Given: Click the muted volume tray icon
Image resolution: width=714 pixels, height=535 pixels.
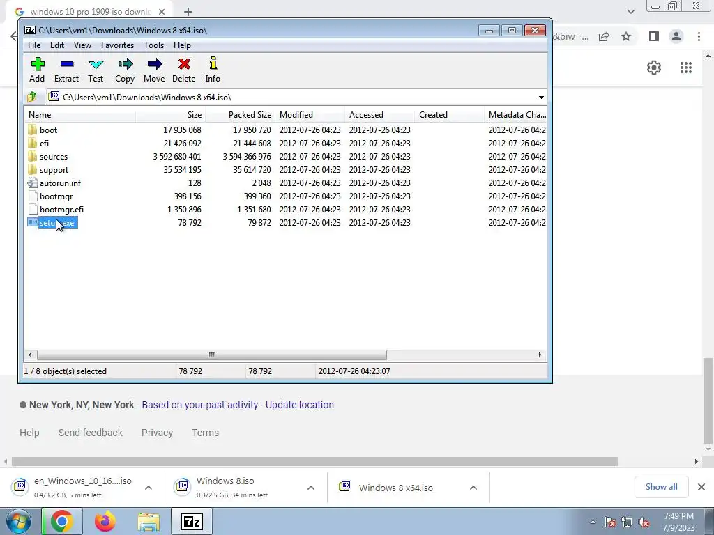Looking at the screenshot, I should [x=644, y=522].
